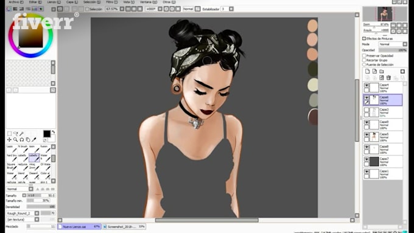Choose the fusion brush preset
The height and width of the screenshot is (233, 414).
click(46, 148)
